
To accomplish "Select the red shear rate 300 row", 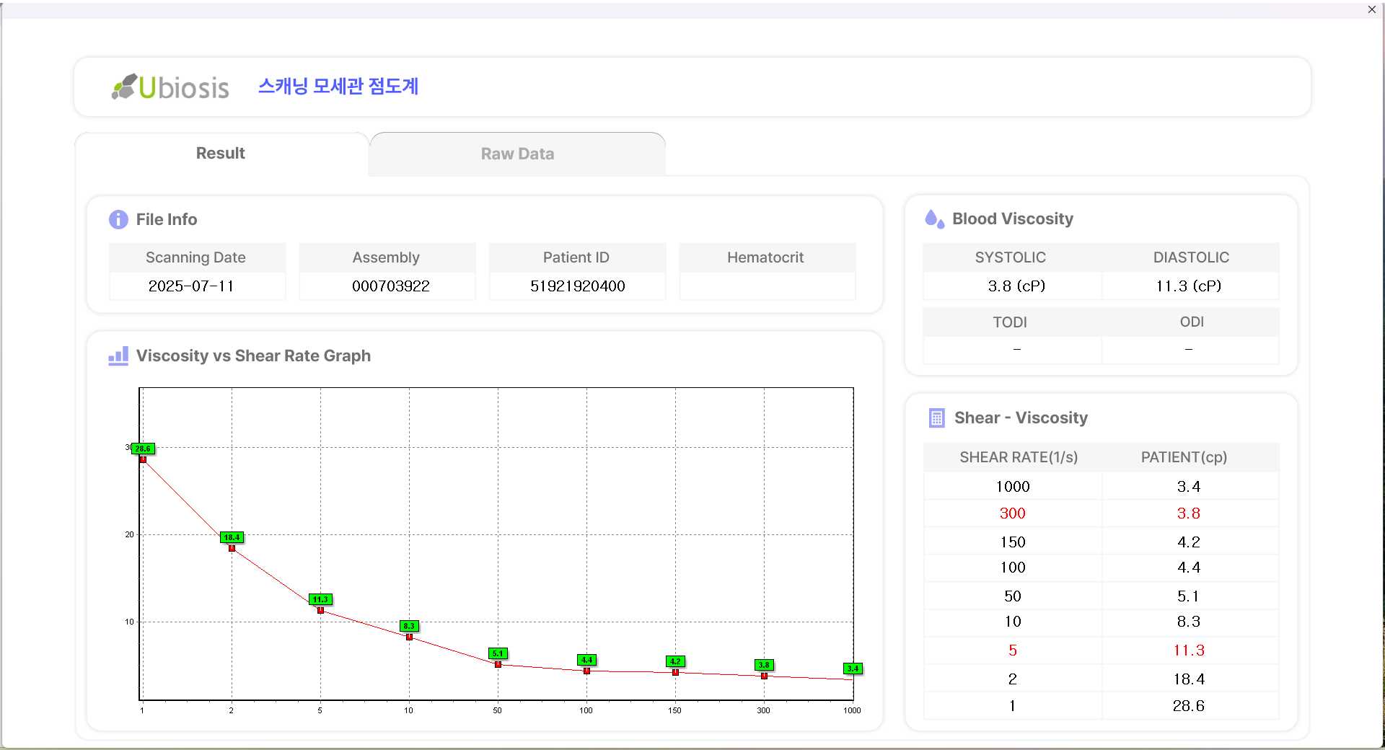I will (x=1012, y=513).
